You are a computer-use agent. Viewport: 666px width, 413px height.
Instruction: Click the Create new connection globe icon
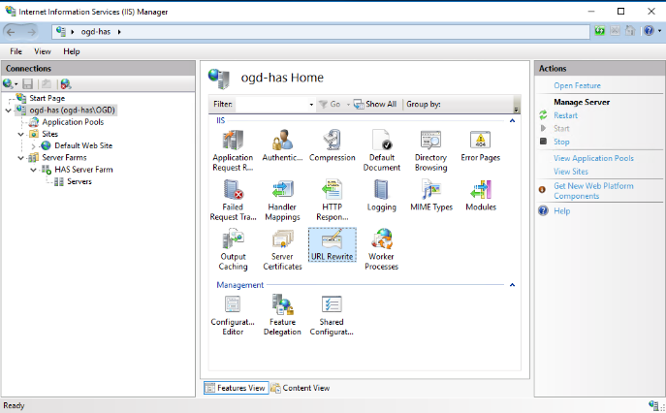click(8, 84)
